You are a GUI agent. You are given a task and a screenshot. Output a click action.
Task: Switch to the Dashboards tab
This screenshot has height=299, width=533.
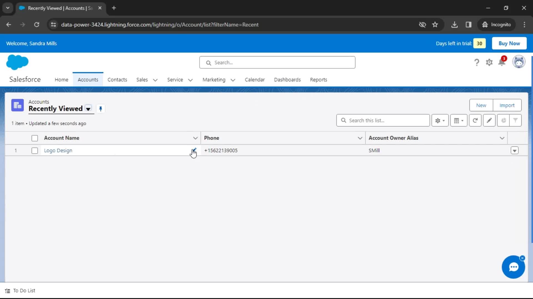(287, 80)
